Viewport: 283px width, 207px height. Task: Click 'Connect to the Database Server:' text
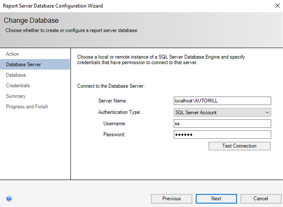111,86
